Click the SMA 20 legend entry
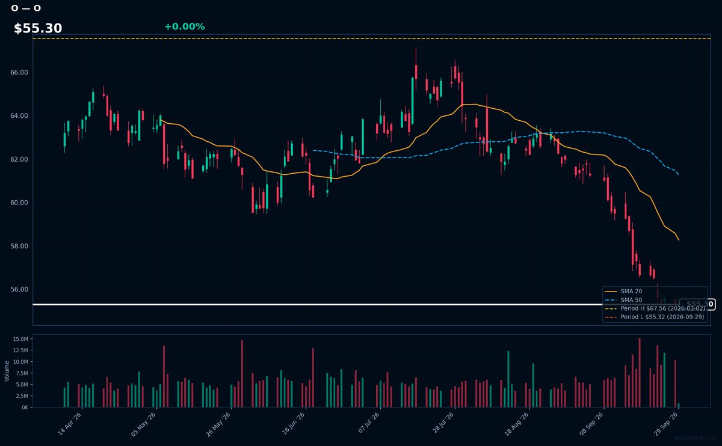This screenshot has width=722, height=446. click(x=624, y=292)
